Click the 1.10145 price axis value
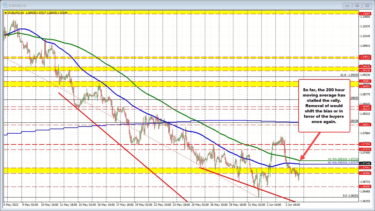The width and height of the screenshot is (375, 211). [x=365, y=36]
